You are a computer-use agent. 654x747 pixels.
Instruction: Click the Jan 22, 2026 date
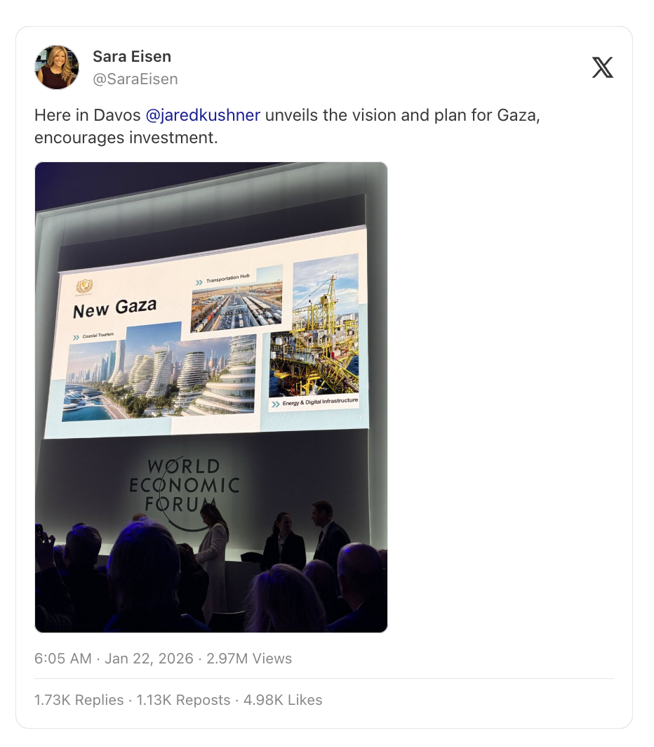(149, 659)
